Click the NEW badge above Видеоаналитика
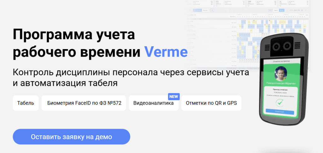This screenshot has height=153, width=323. coord(174,96)
